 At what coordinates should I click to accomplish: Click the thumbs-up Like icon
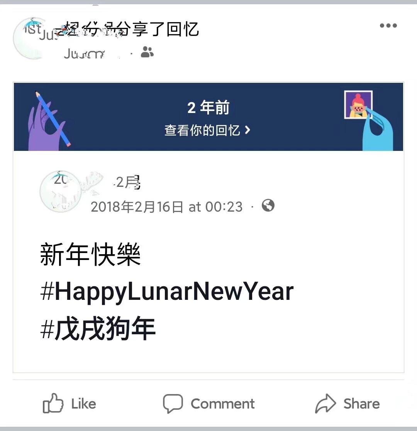[53, 403]
